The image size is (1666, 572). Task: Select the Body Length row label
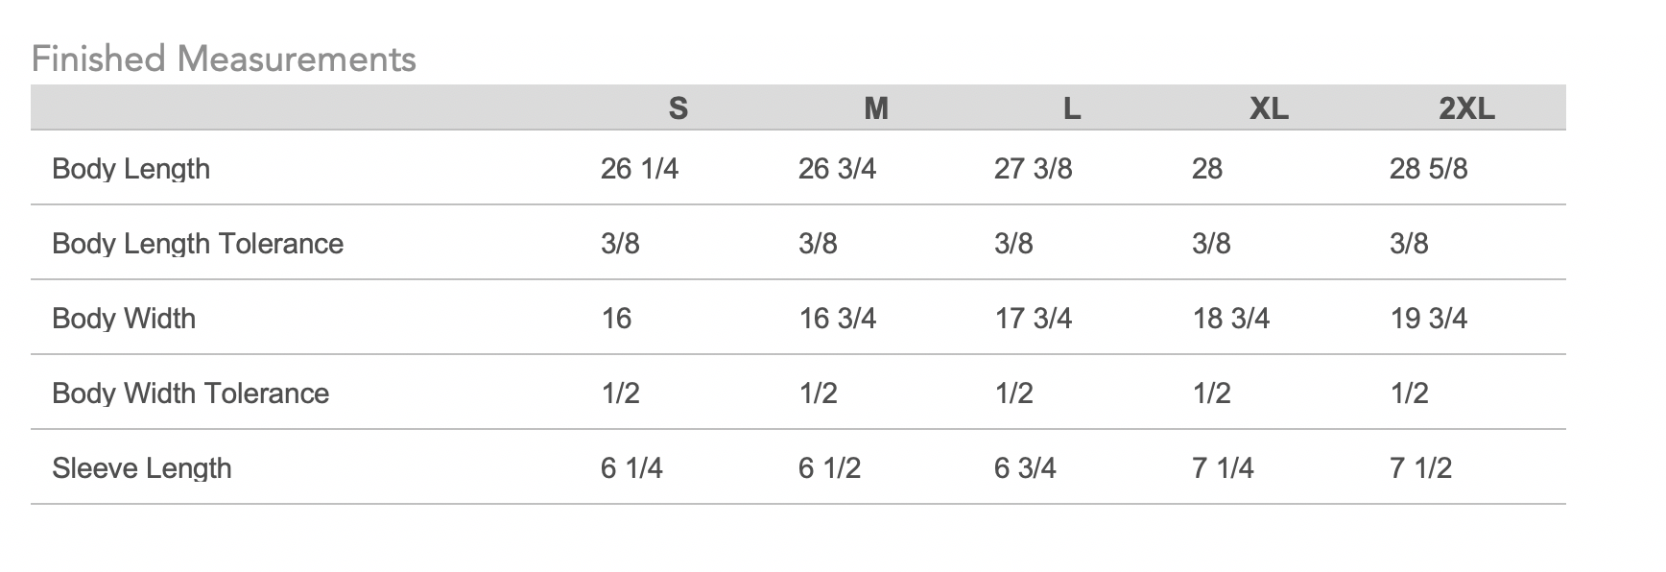coord(131,169)
